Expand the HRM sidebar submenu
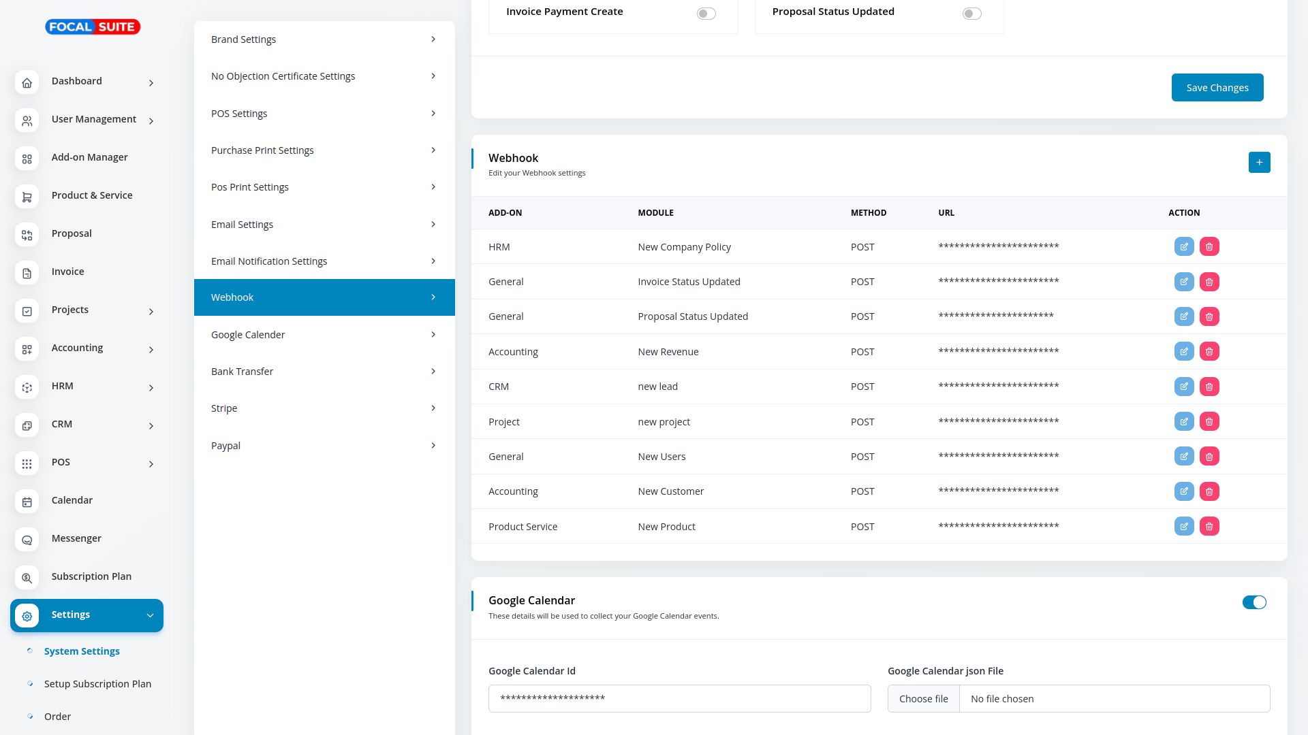The width and height of the screenshot is (1308, 735). [x=151, y=388]
